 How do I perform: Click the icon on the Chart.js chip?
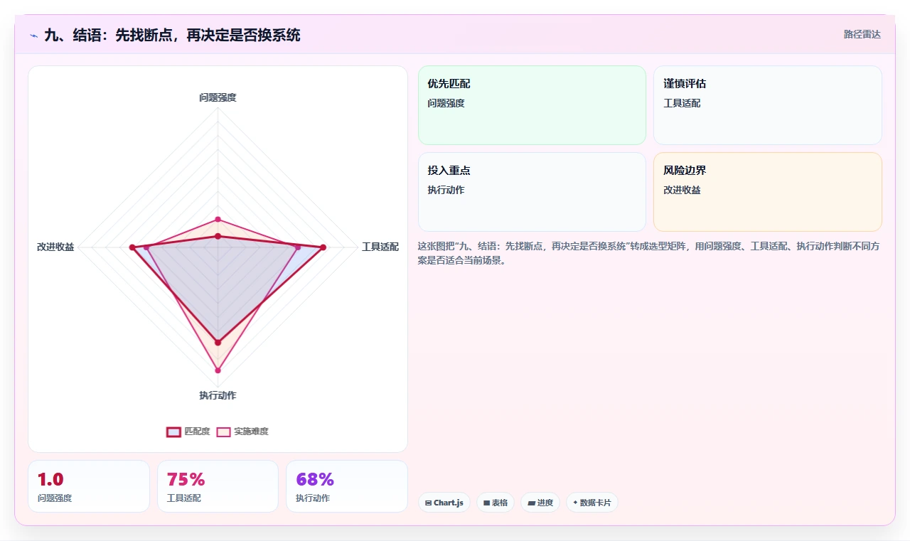coord(428,503)
